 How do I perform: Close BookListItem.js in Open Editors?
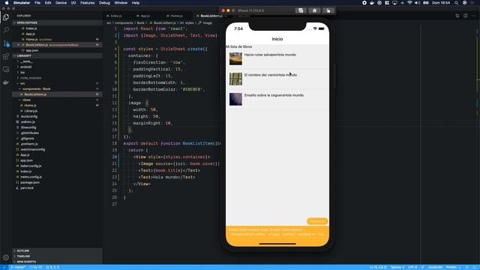click(x=18, y=45)
